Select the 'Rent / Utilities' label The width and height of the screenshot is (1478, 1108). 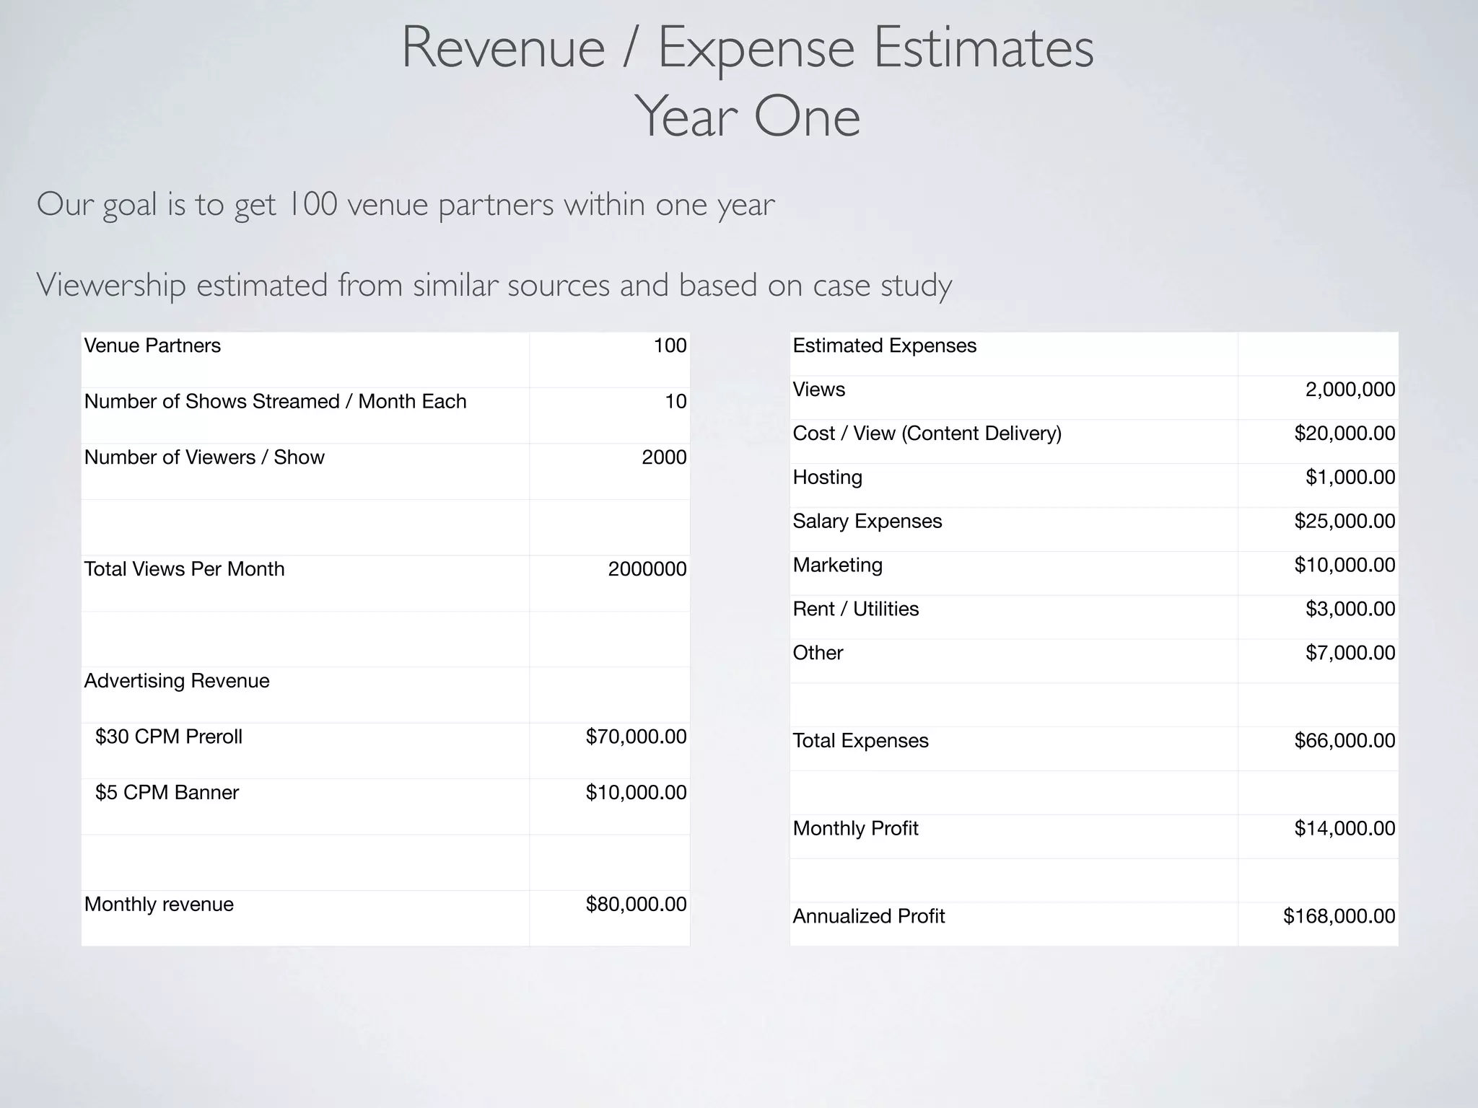[x=855, y=609]
